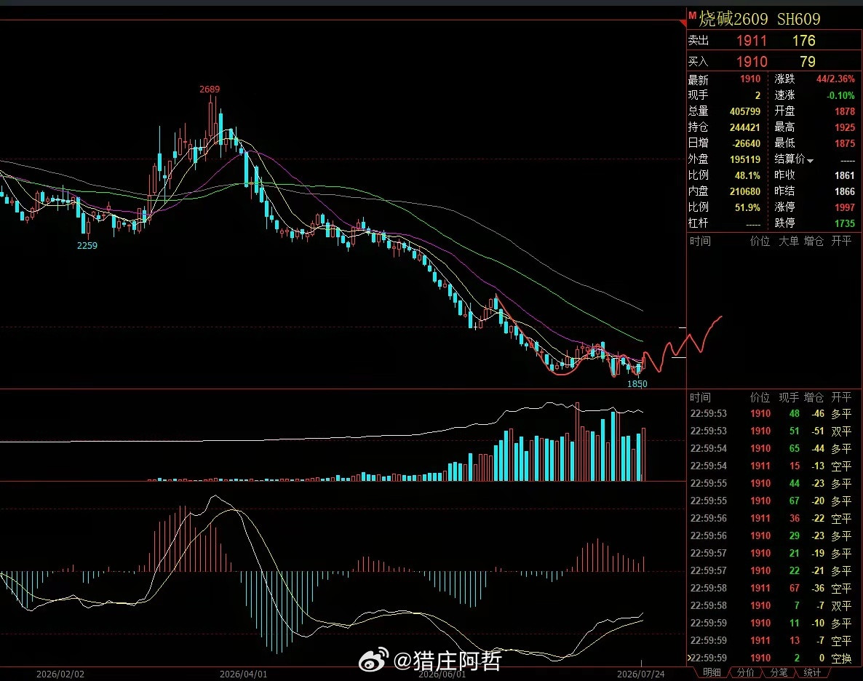Select the 最低 value 1875
Screen dimensions: 863x681
coord(845,143)
